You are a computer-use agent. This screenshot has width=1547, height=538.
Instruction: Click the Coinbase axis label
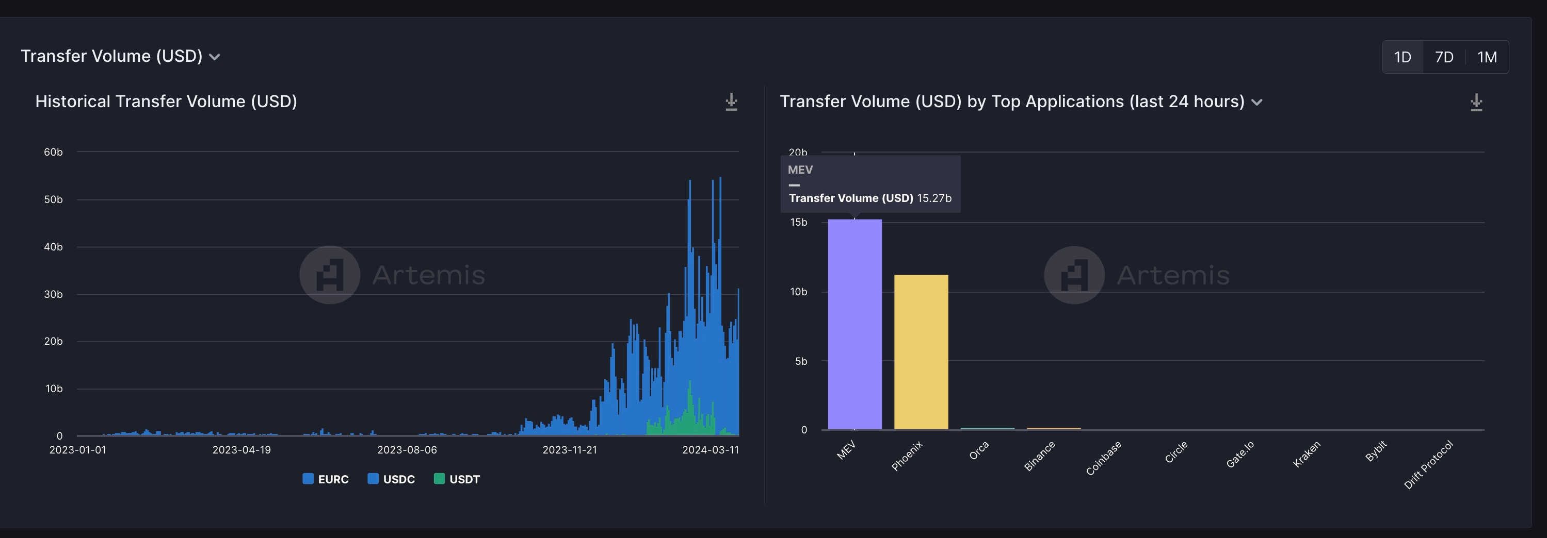(x=1104, y=458)
